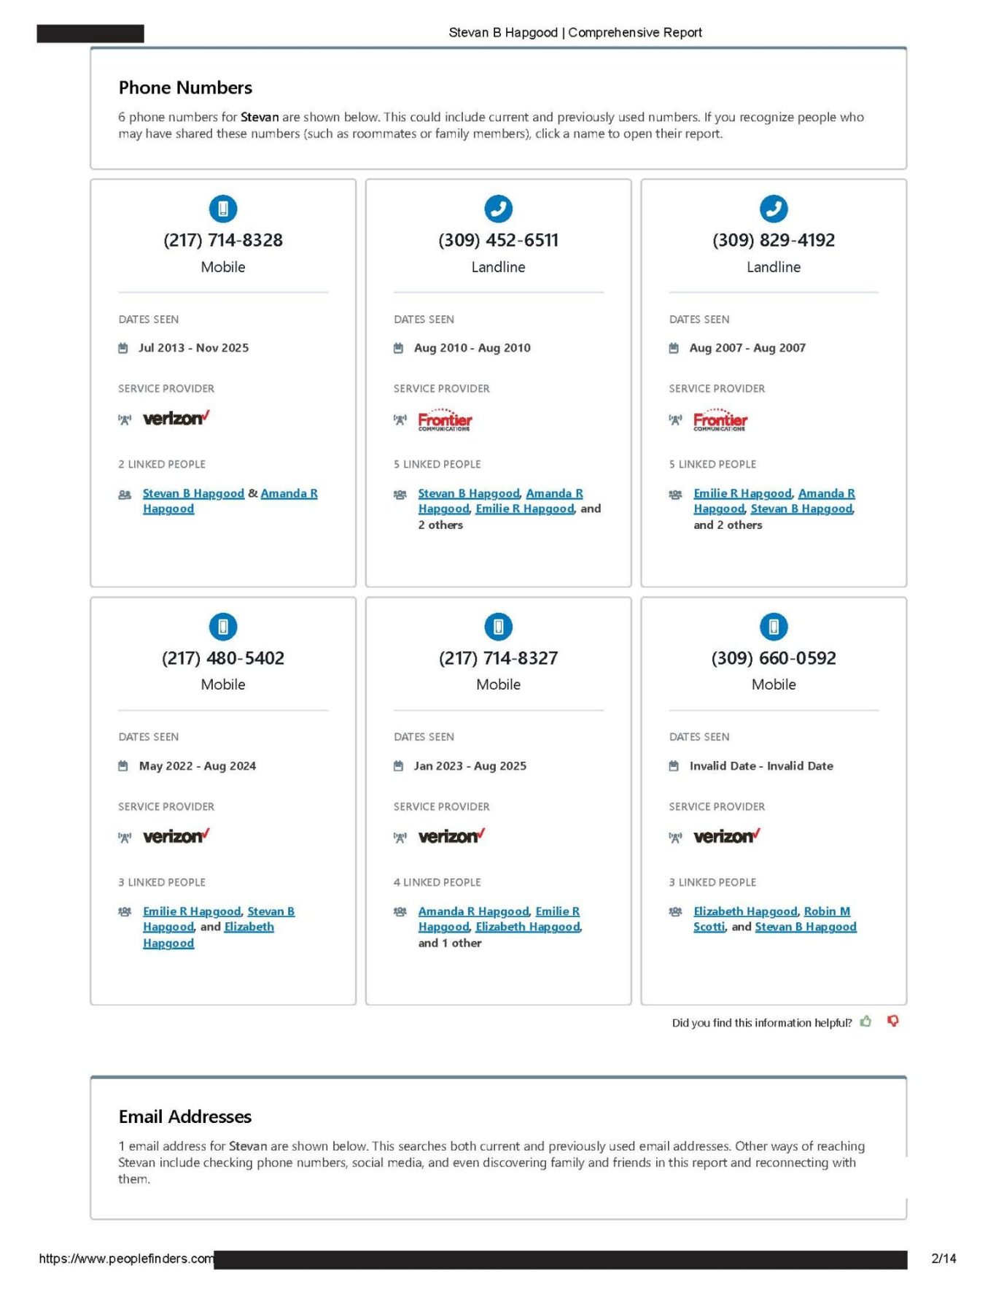
Task: Click Frontier logo under (309) 452-6511
Action: click(x=445, y=420)
